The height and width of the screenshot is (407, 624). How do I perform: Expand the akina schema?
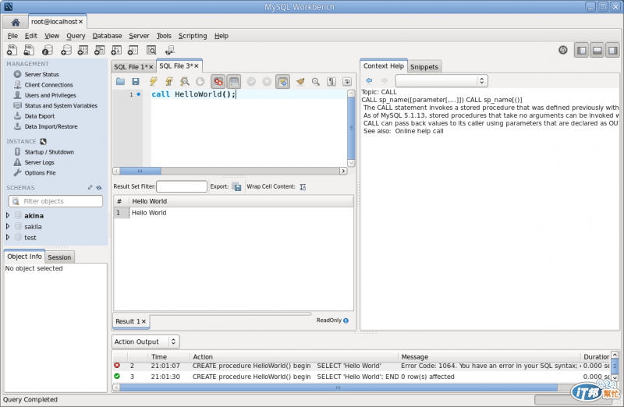8,215
